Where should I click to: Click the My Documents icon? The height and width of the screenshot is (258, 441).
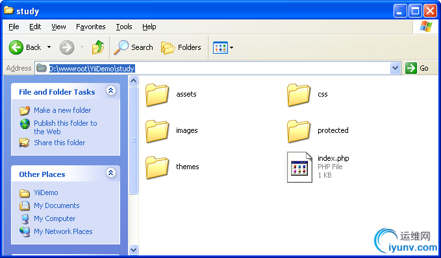coord(25,205)
